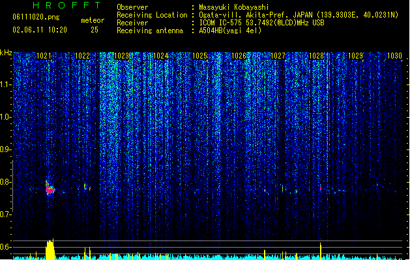Click the bright red meteor echo near 1021
Viewport: 410px width, 260px height.
tap(50, 188)
